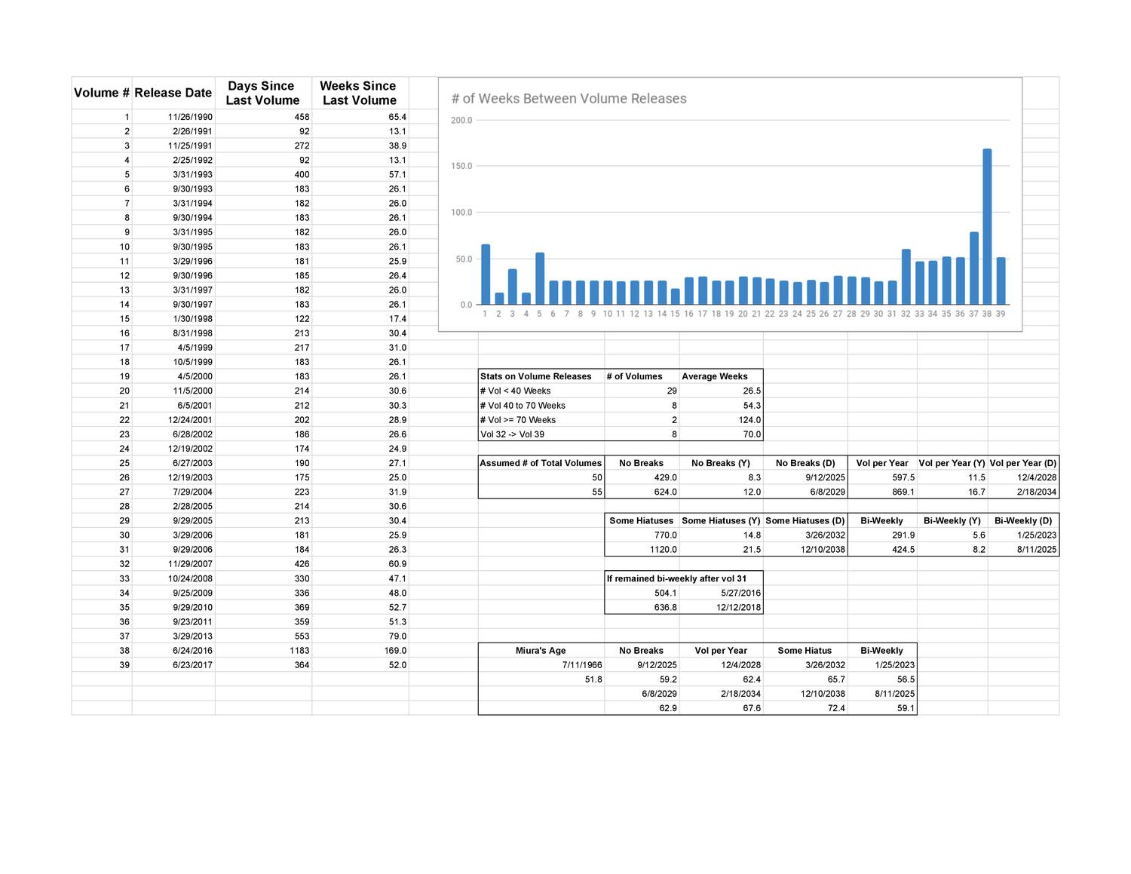The width and height of the screenshot is (1131, 874).
Task: Click age value 62.9
Action: click(642, 708)
